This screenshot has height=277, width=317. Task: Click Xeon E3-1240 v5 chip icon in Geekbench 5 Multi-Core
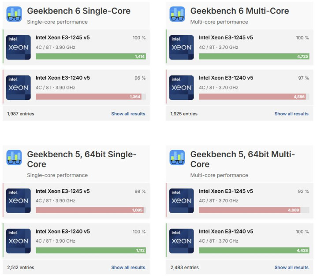point(182,241)
